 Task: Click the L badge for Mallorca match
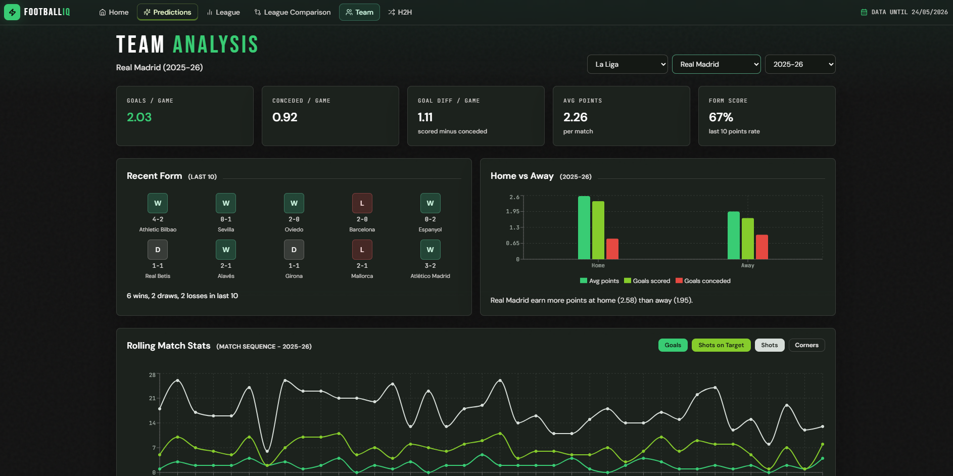[362, 250]
